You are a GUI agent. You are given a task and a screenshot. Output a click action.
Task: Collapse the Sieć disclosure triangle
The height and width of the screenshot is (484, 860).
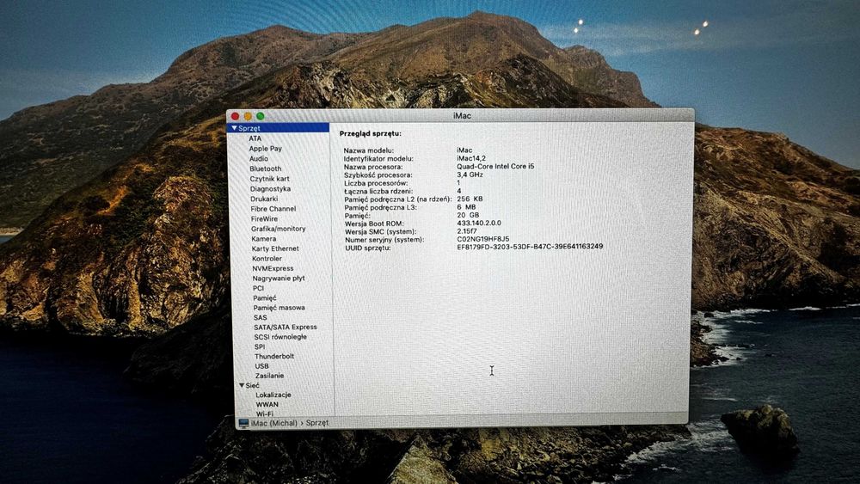(x=242, y=385)
